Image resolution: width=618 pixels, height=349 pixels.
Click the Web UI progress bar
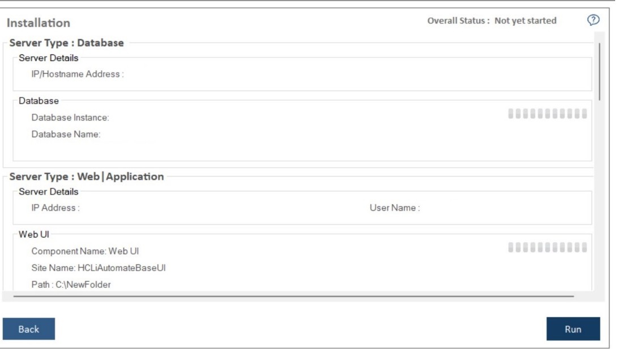coord(547,247)
